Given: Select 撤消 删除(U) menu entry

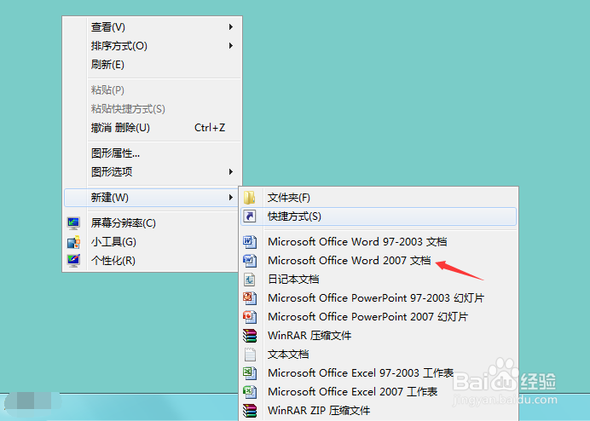Looking at the screenshot, I should tap(152, 128).
